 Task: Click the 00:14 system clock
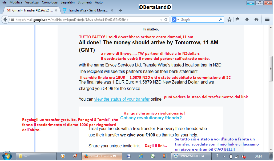pyautogui.click(x=258, y=156)
